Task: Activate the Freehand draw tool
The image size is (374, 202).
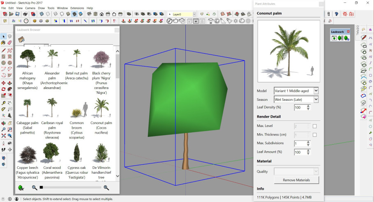Action: click(x=9, y=50)
